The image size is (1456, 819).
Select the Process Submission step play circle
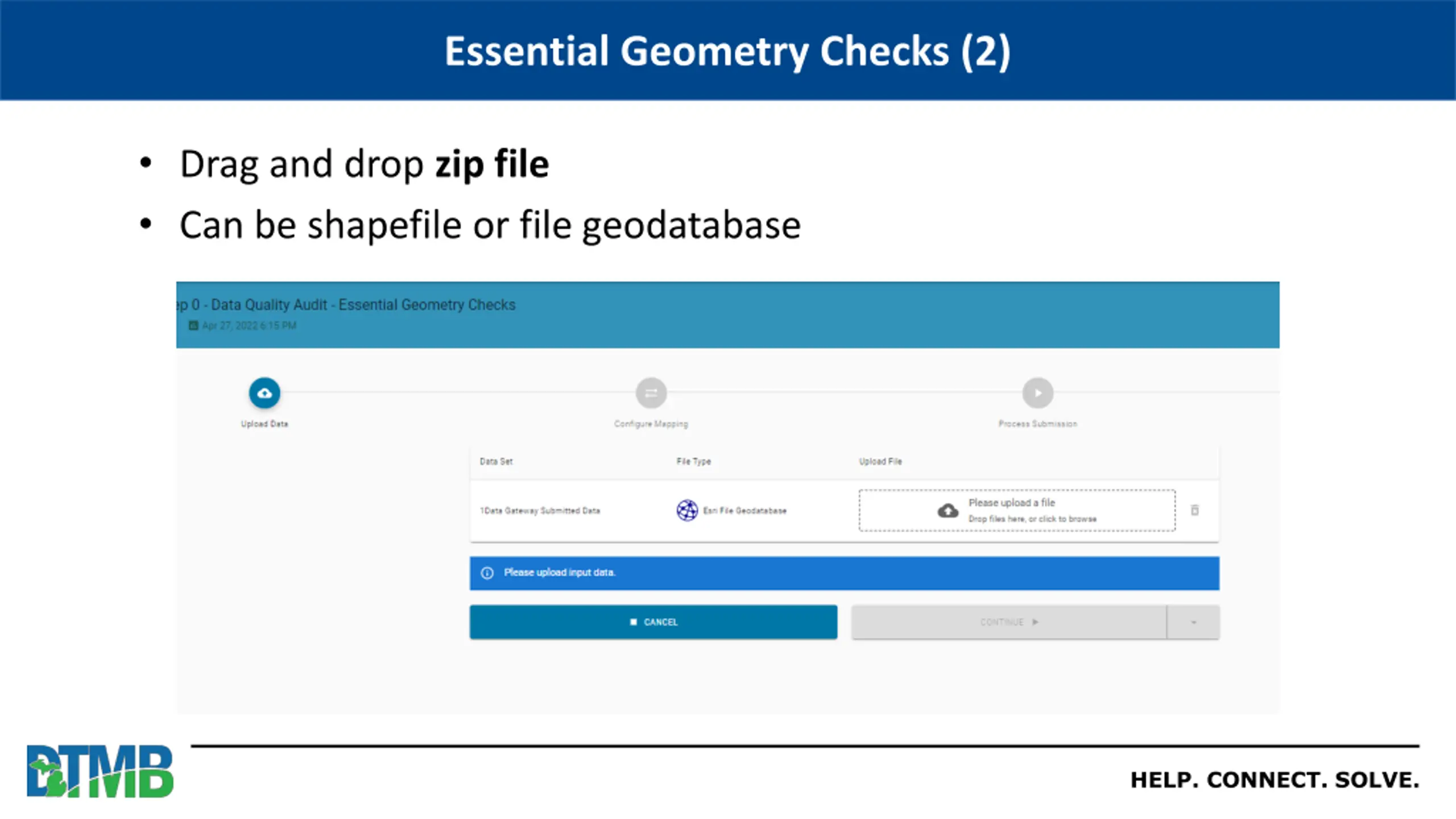pyautogui.click(x=1038, y=393)
